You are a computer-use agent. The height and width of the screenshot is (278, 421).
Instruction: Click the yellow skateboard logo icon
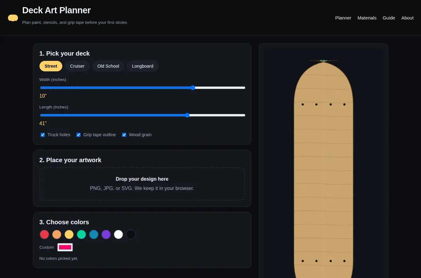coord(13,18)
